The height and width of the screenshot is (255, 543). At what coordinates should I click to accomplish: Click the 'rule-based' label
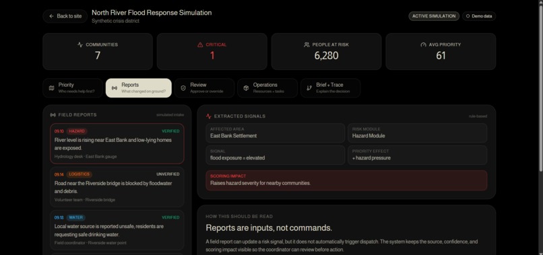tap(478, 116)
